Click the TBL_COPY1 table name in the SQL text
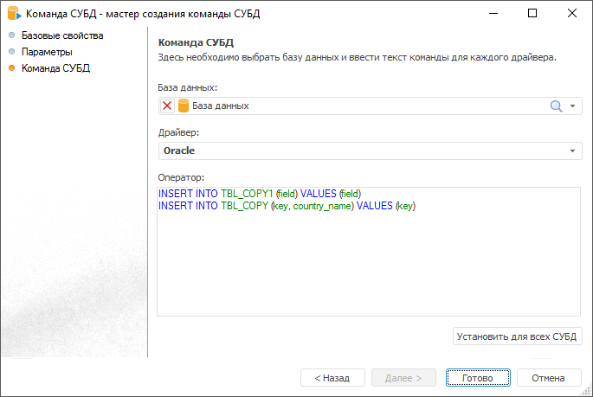Viewport: 593px width, 397px height. [x=247, y=194]
